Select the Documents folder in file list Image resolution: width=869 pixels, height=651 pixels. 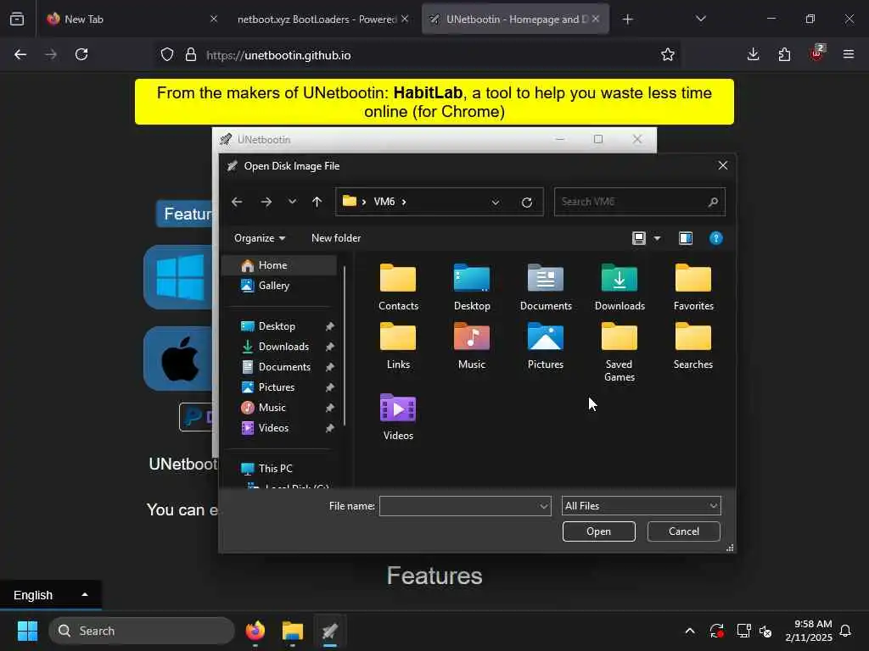pyautogui.click(x=546, y=278)
